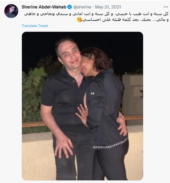Open the May 31, 2021 timestamp

point(108,7)
